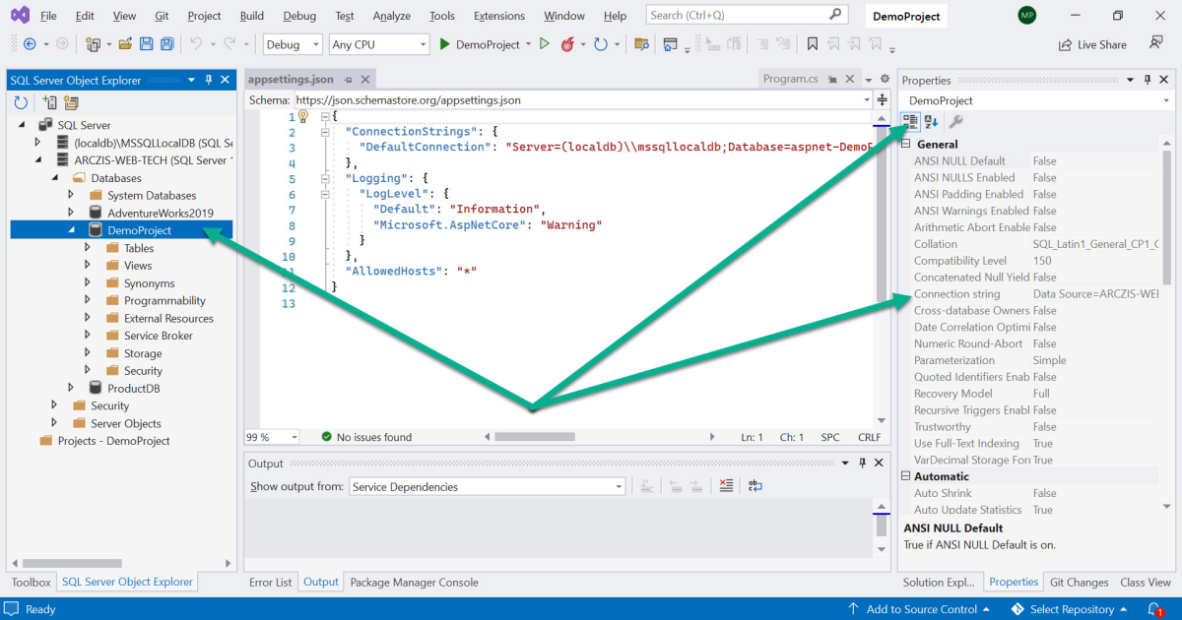Screen dimensions: 1182x620
Task: Undo the last action via toolbar
Action: tap(196, 44)
